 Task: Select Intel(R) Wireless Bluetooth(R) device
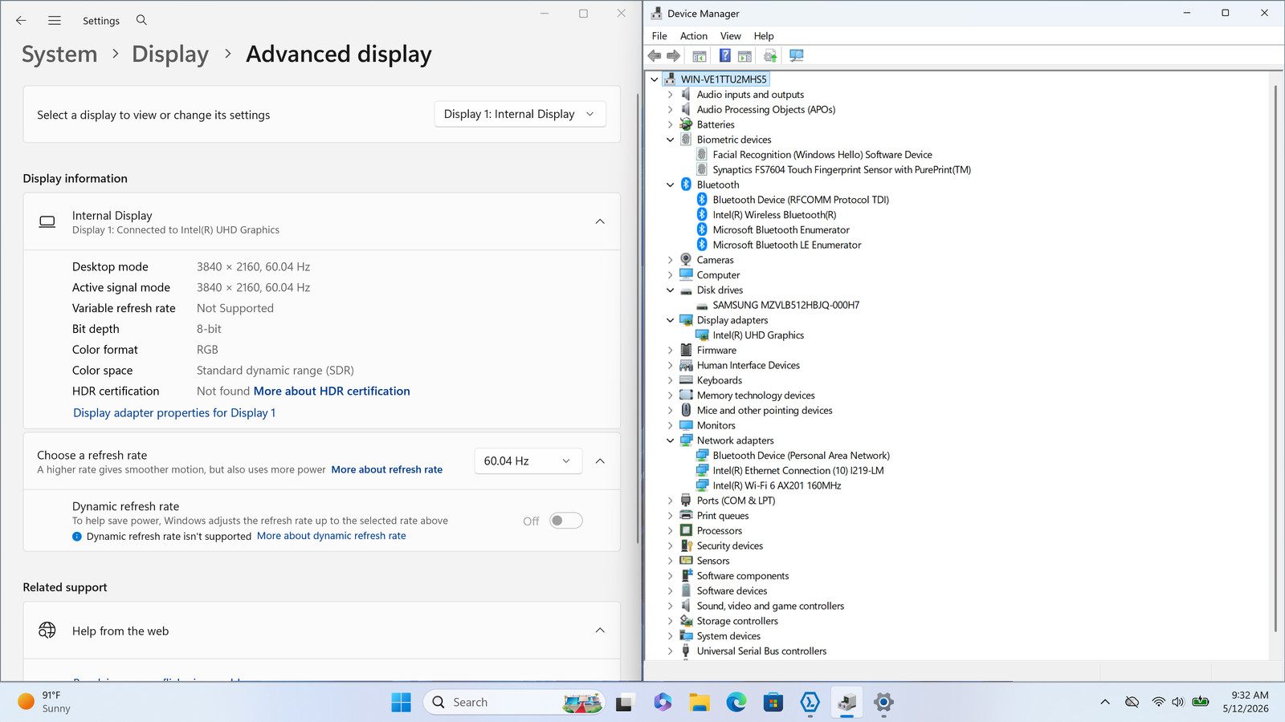click(x=774, y=214)
